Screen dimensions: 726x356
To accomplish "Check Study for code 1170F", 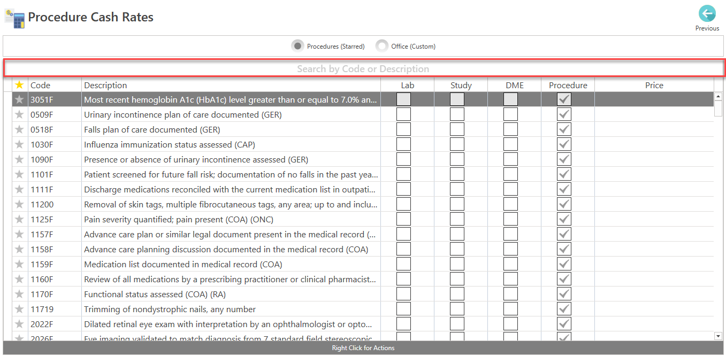I will [x=457, y=294].
